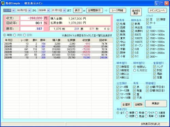Screen dimensions: 170x127
Task: Toggle the 2歳指定 checkbox
Action: click(118, 67)
